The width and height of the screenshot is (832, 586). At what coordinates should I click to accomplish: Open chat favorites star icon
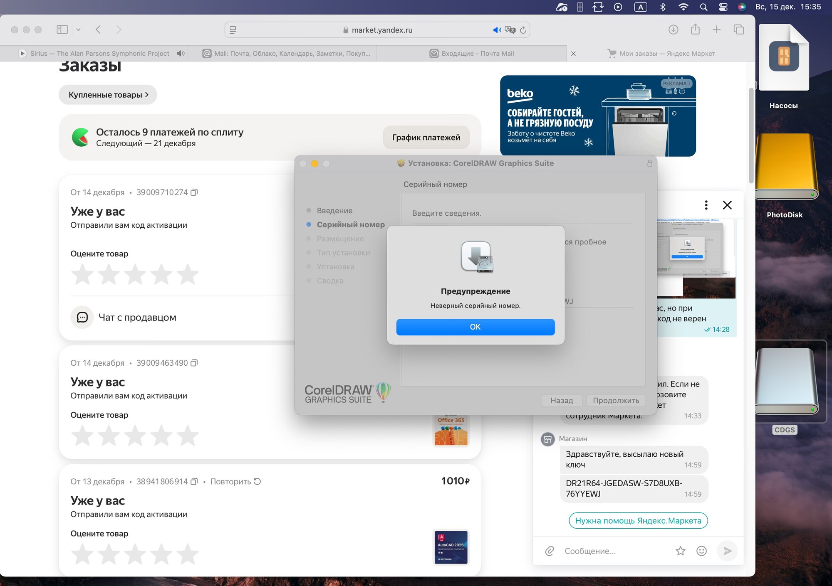click(681, 551)
